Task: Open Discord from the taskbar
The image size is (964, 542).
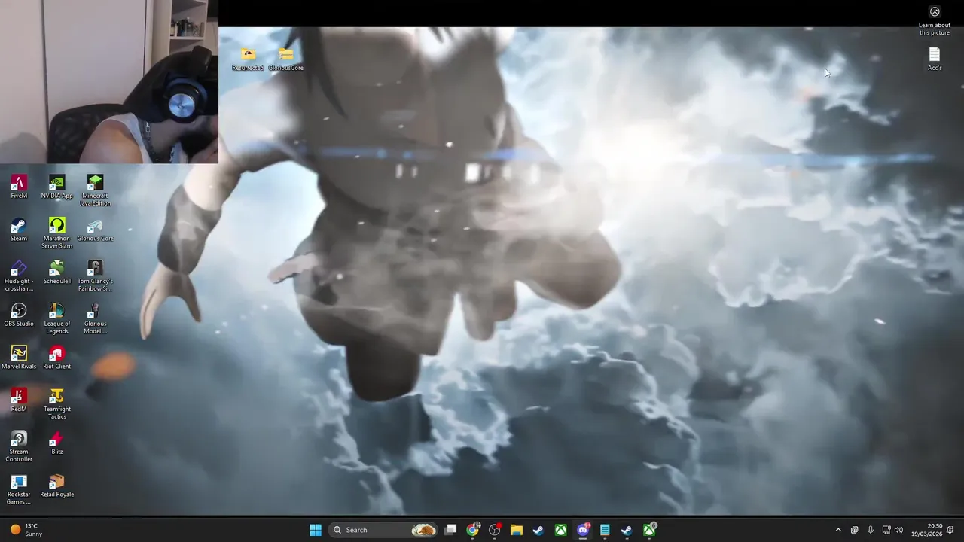Action: coord(583,530)
